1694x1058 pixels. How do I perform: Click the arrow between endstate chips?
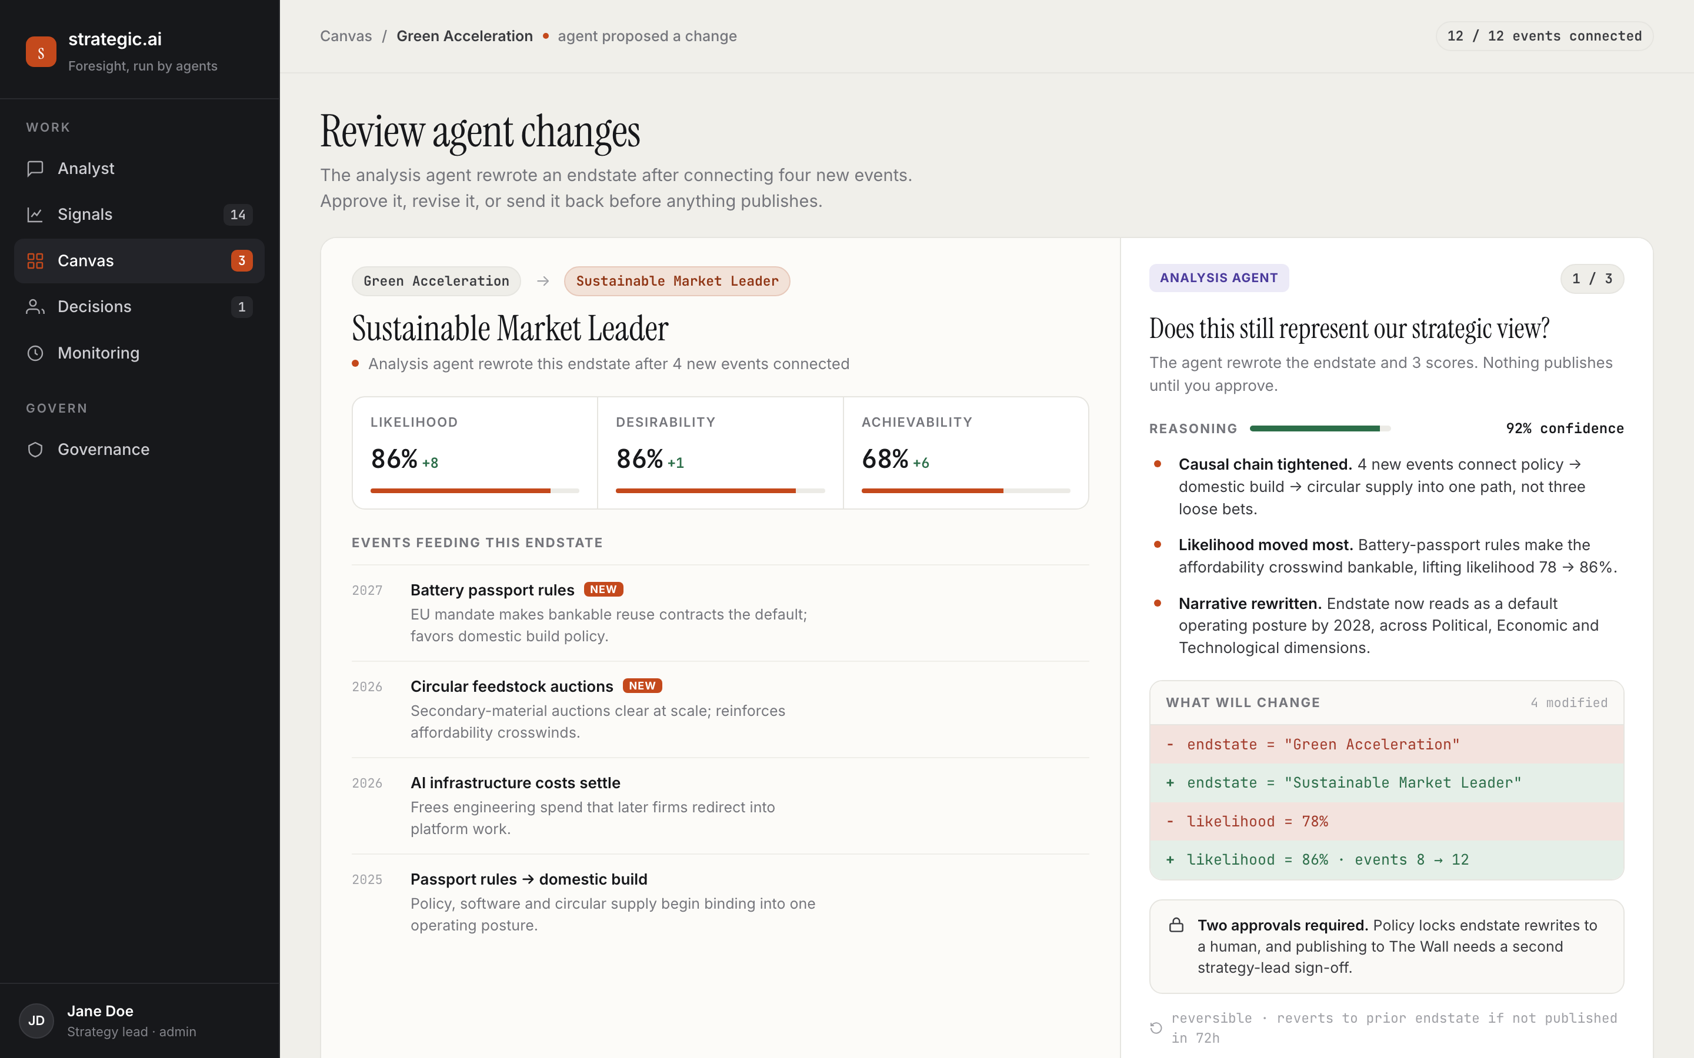pos(542,282)
